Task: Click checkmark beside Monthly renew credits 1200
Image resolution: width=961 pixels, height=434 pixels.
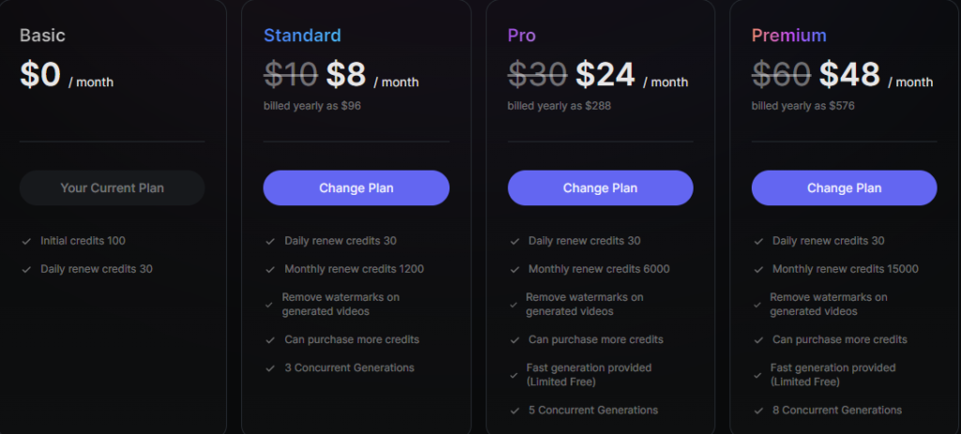Action: pyautogui.click(x=270, y=269)
